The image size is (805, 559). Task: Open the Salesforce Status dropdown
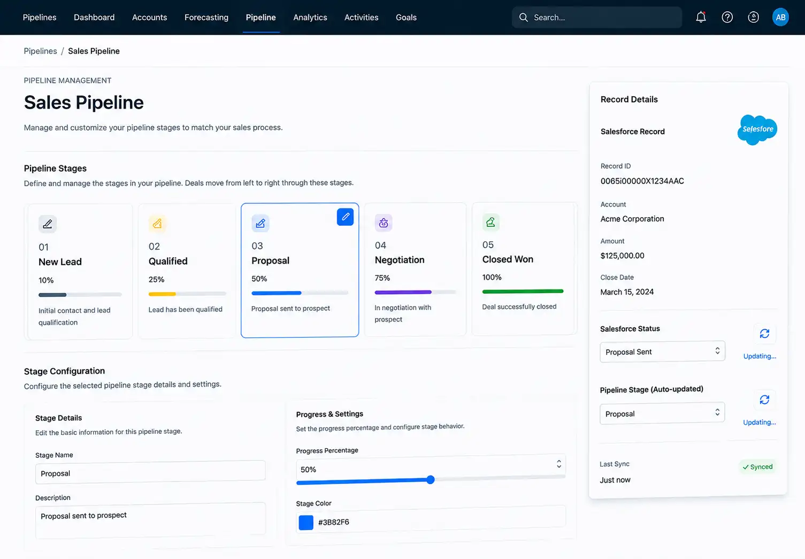(662, 351)
